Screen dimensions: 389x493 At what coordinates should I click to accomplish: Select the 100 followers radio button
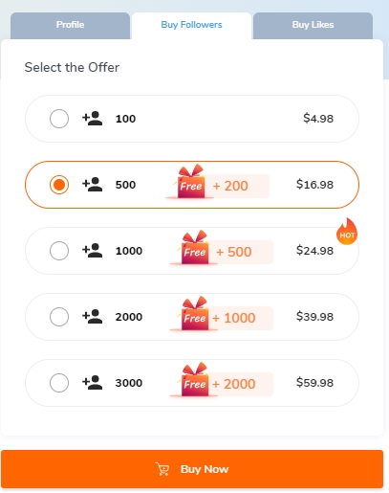[59, 119]
